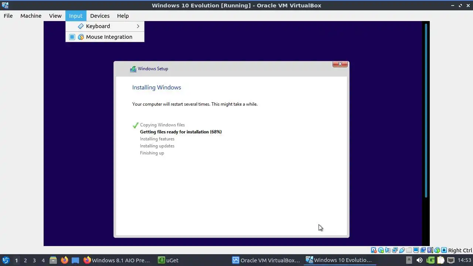Viewport: 473px width, 266px height.
Task: Click the green uGet tray icon
Action: tap(431, 260)
